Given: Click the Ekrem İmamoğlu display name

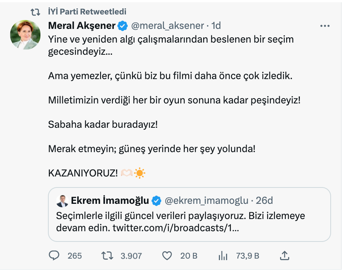Looking at the screenshot, I should 110,200.
